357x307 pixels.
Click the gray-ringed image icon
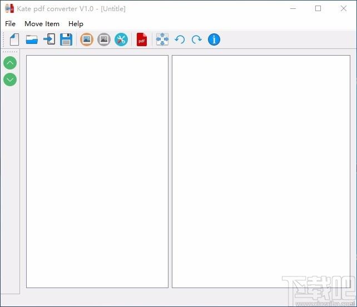pyautogui.click(x=104, y=39)
